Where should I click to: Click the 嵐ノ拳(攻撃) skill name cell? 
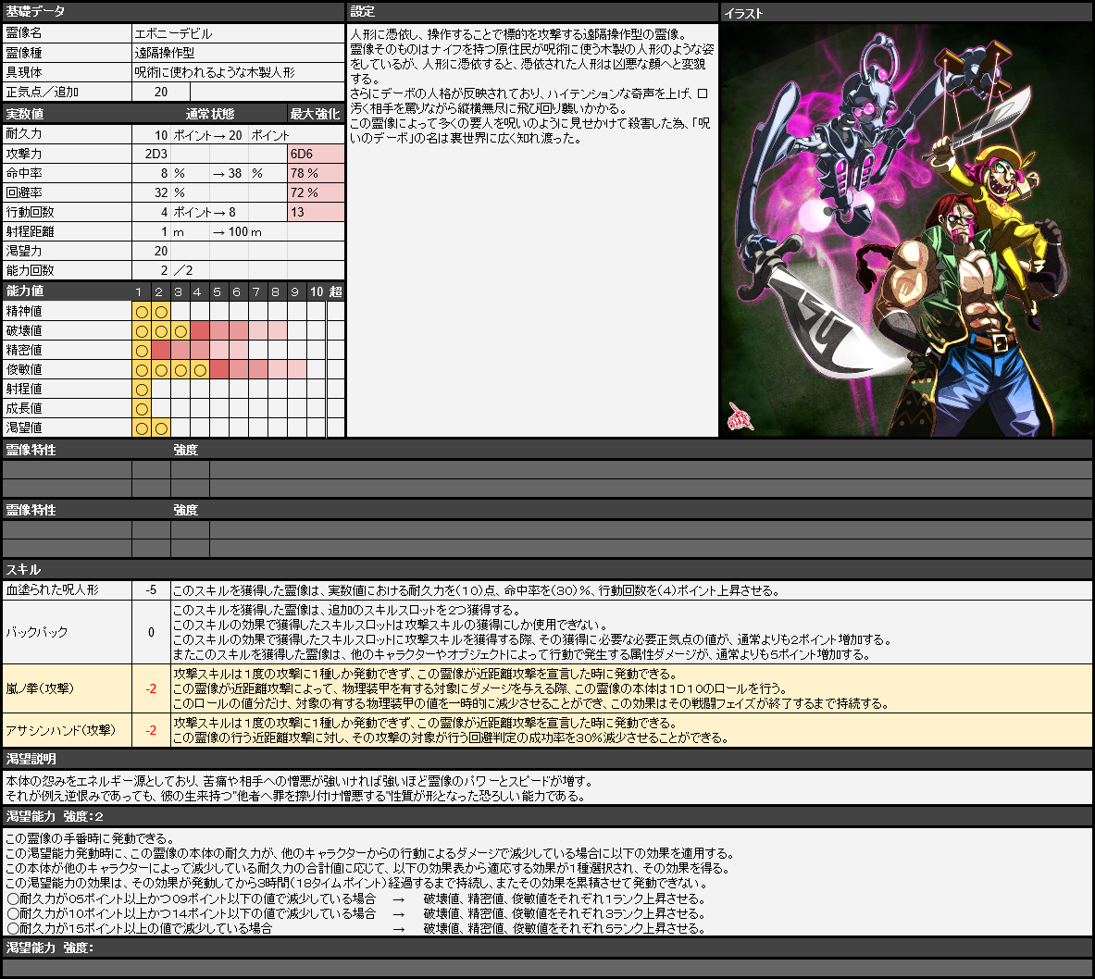[67, 688]
